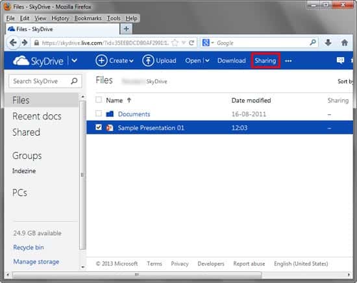Click the Download toolbar command
This screenshot has height=283, width=357.
tap(231, 60)
